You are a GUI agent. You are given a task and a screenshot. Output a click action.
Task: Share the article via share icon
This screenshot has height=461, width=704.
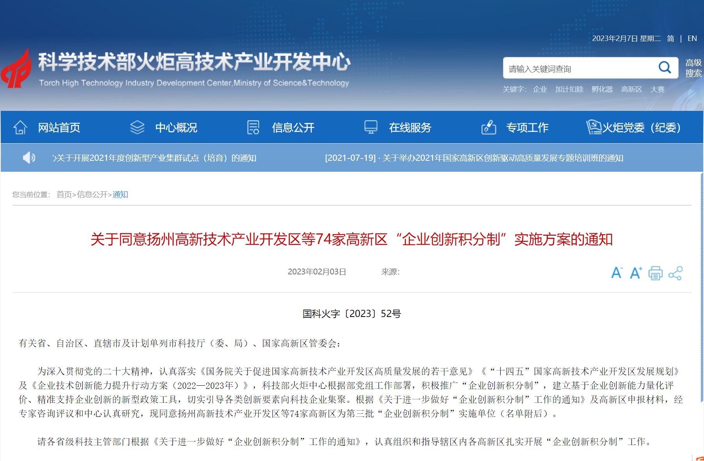tap(676, 273)
